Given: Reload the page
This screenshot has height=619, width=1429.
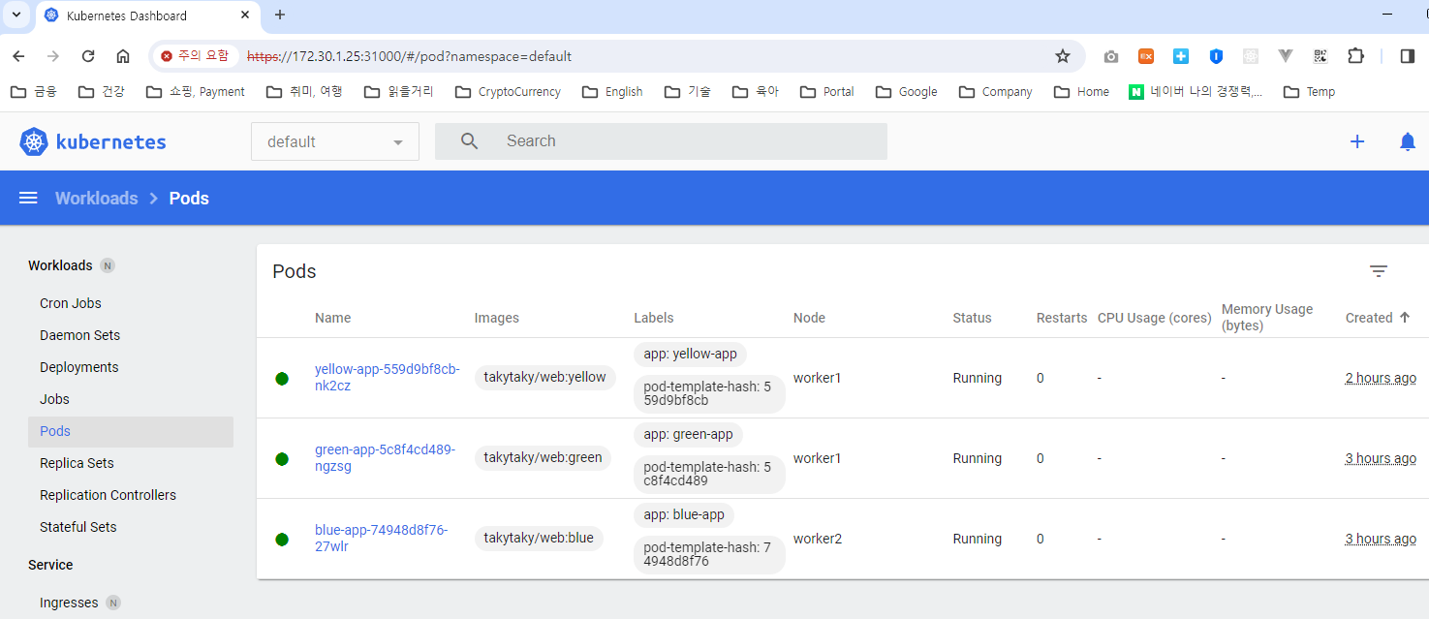Looking at the screenshot, I should pos(88,56).
